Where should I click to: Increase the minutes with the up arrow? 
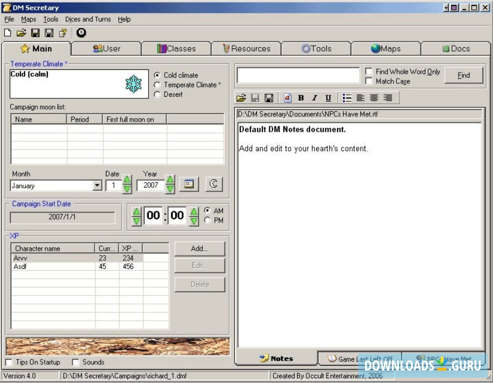point(194,211)
